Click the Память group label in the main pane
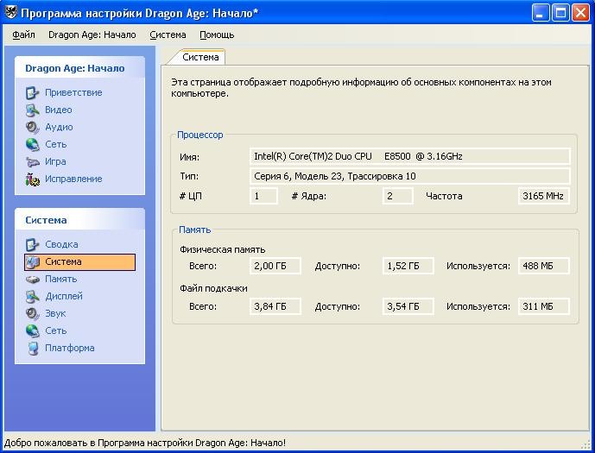Screen dimensions: 595x453 coord(194,230)
